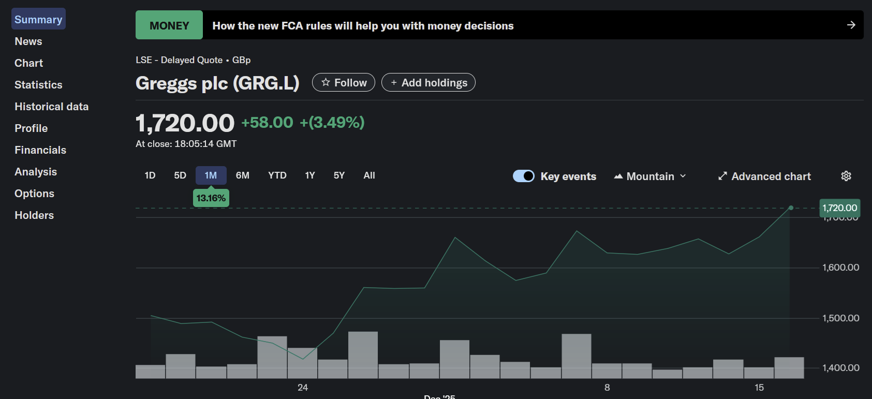Click the expand arrows icon beside Advanced chart
872x399 pixels.
tap(722, 176)
